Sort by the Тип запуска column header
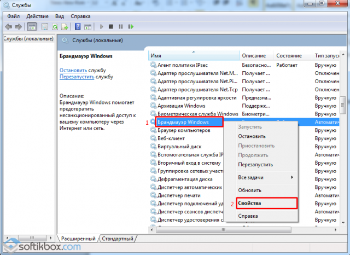This screenshot has width=350, height=255. [x=325, y=56]
